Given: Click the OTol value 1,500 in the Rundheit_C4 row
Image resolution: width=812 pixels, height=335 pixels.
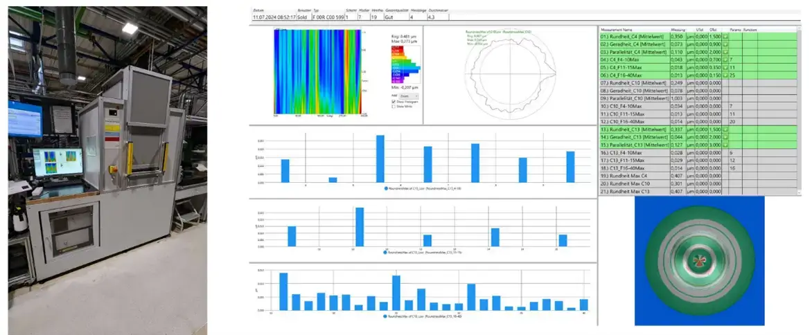Looking at the screenshot, I should click(x=715, y=37).
